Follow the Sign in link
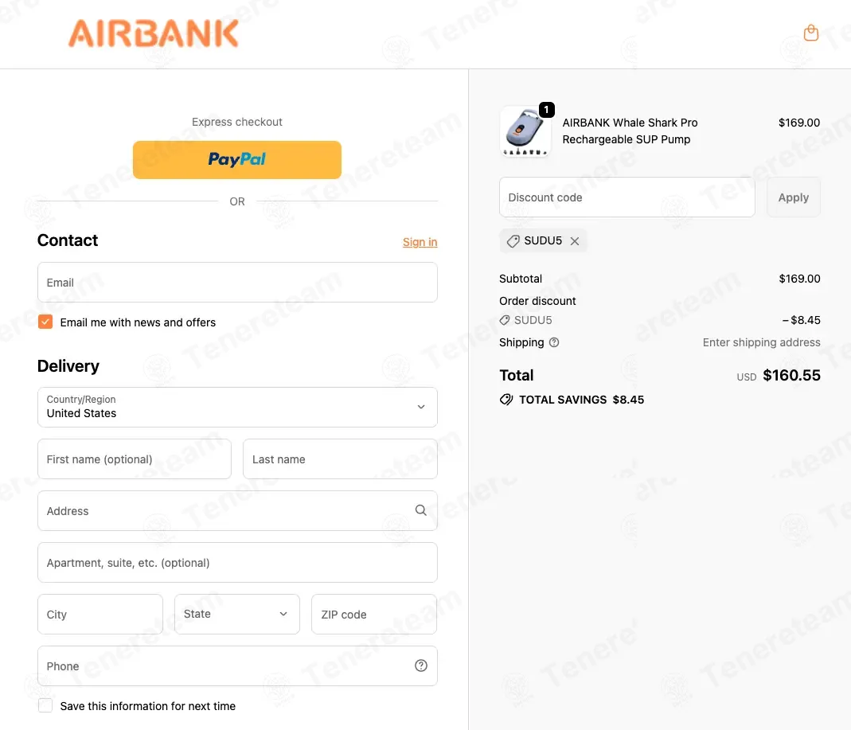This screenshot has width=851, height=730. click(420, 242)
